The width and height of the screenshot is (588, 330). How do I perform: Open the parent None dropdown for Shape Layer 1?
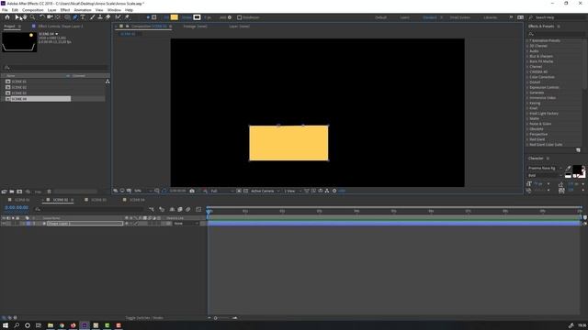point(186,224)
